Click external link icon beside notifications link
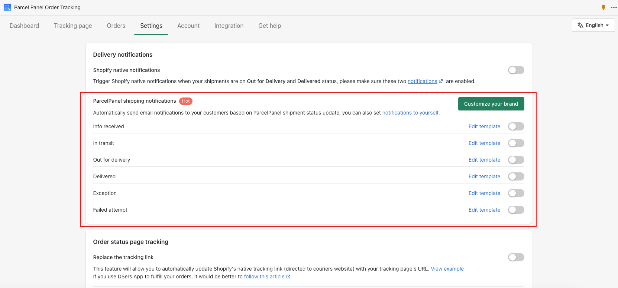618x288 pixels. pos(441,81)
